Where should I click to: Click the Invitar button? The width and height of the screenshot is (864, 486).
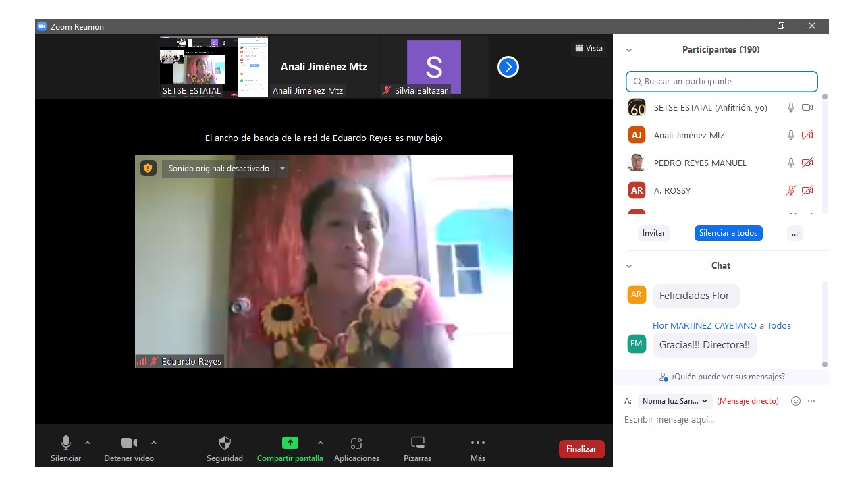653,233
